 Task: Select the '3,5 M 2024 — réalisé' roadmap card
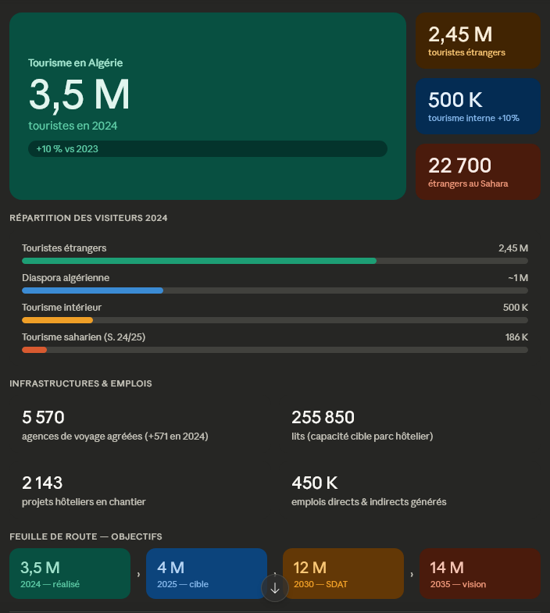click(x=70, y=573)
